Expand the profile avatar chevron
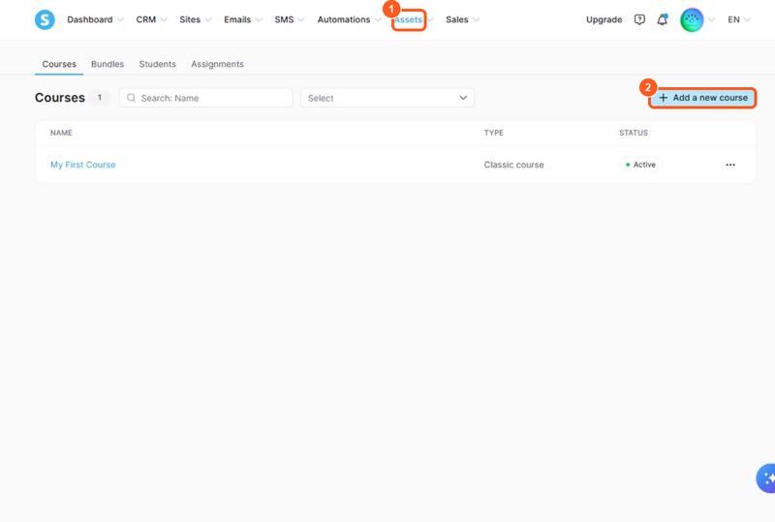775x522 pixels. [711, 19]
